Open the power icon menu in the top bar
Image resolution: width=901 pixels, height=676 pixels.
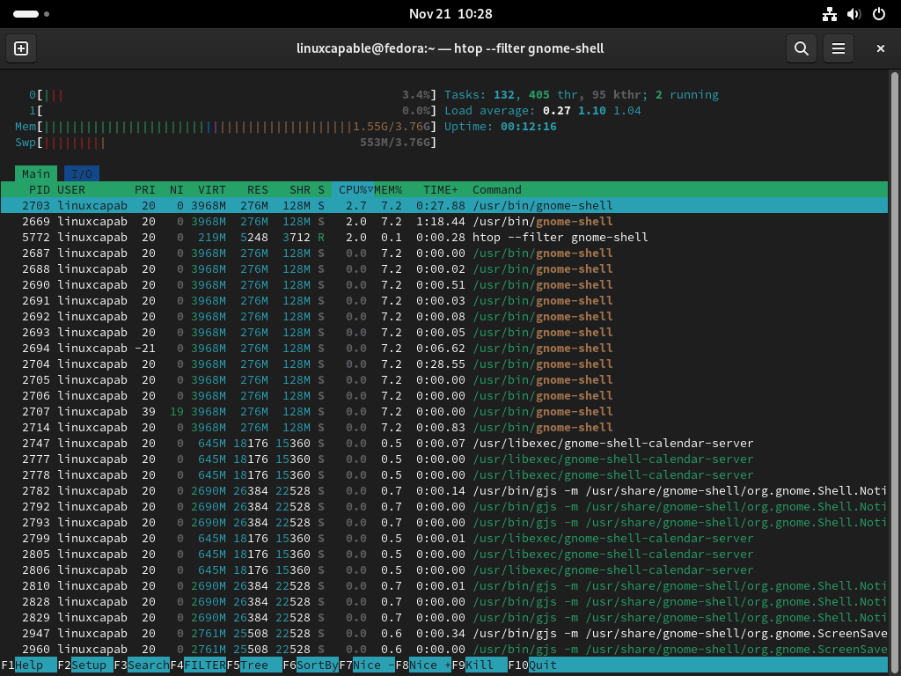(877, 14)
